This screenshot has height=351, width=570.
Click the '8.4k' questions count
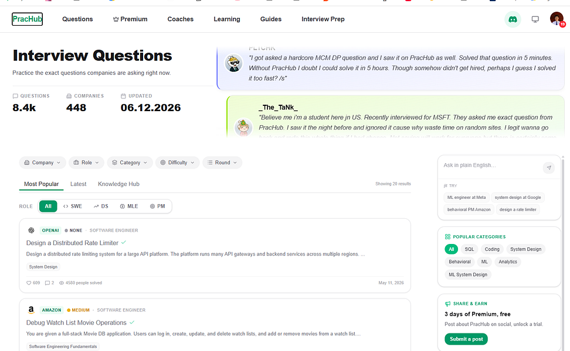[x=24, y=108]
